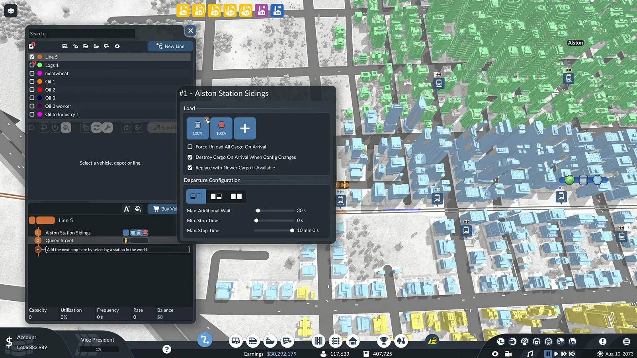Select the third departure configuration option

(236, 196)
